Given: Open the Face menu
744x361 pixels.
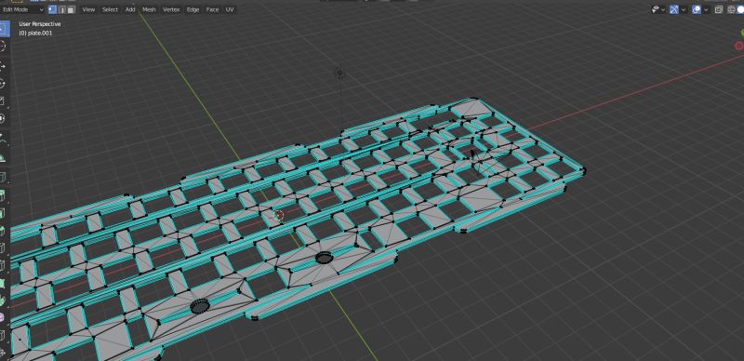Looking at the screenshot, I should [212, 9].
